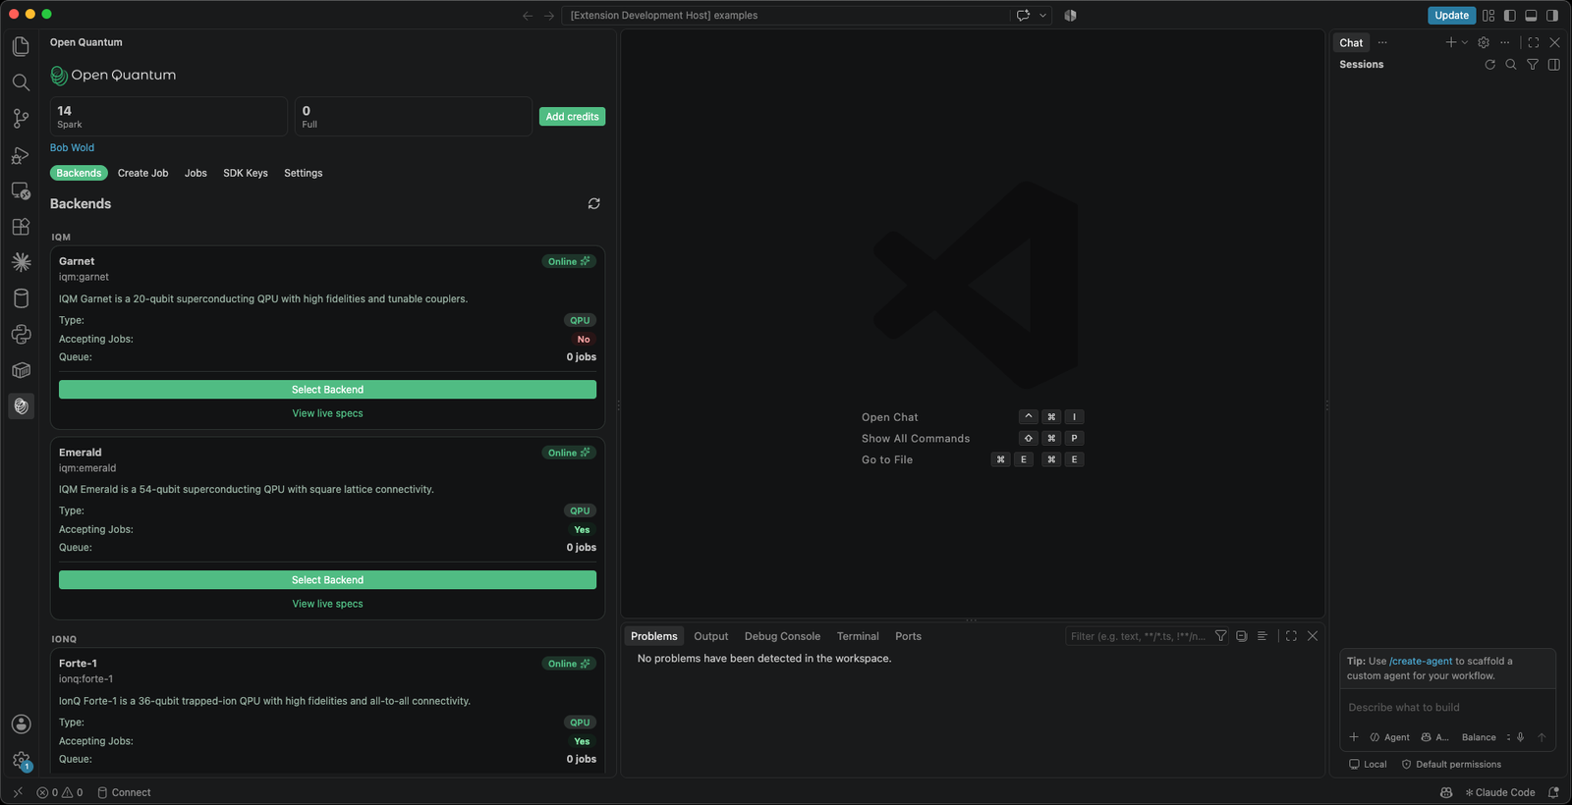
Task: Toggle the bottom panel layout button
Action: click(x=1531, y=16)
